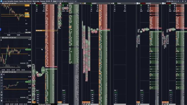Toggle the green $ button in the 4X 001 order book
Screen dimensions: 187x105
click(x=37, y=5)
